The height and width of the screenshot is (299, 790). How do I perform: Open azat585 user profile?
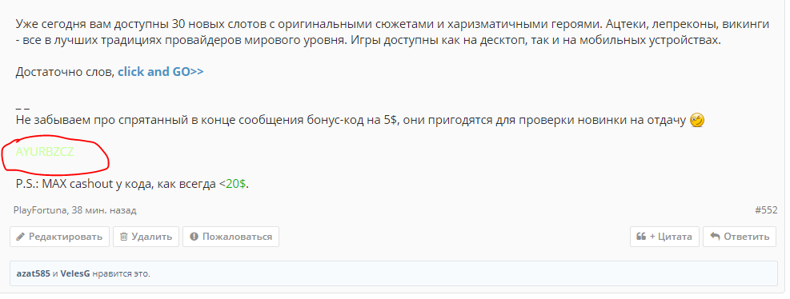(34, 274)
